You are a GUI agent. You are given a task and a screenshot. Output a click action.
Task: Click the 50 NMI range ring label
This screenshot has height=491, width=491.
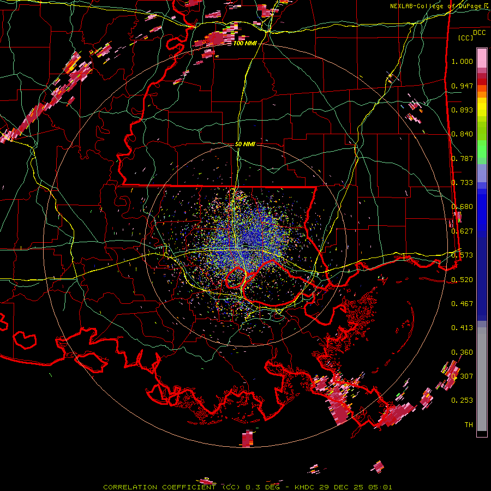(245, 144)
